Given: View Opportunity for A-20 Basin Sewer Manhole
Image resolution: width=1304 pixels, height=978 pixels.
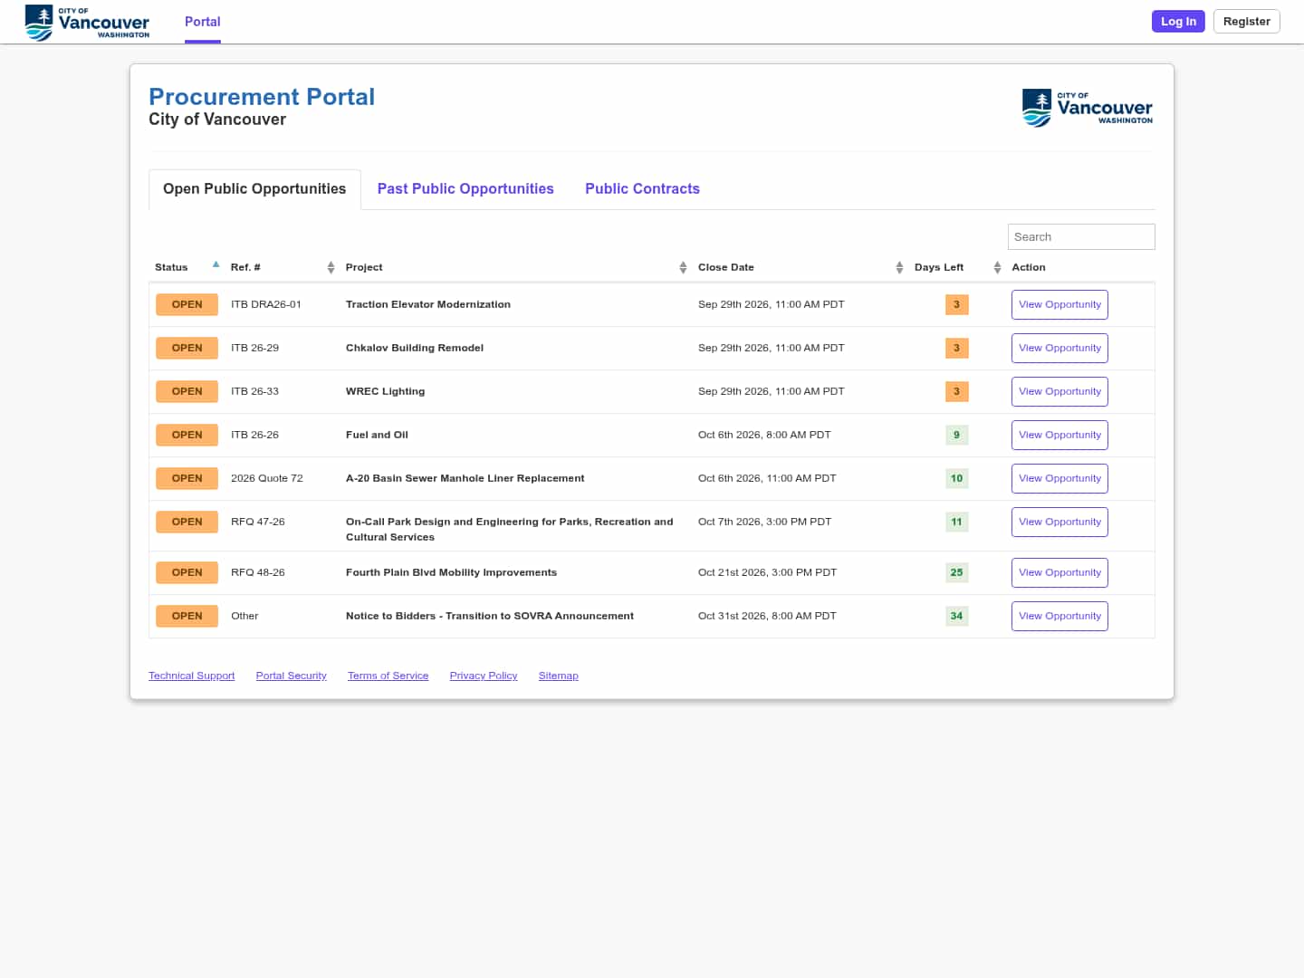Looking at the screenshot, I should [x=1059, y=478].
